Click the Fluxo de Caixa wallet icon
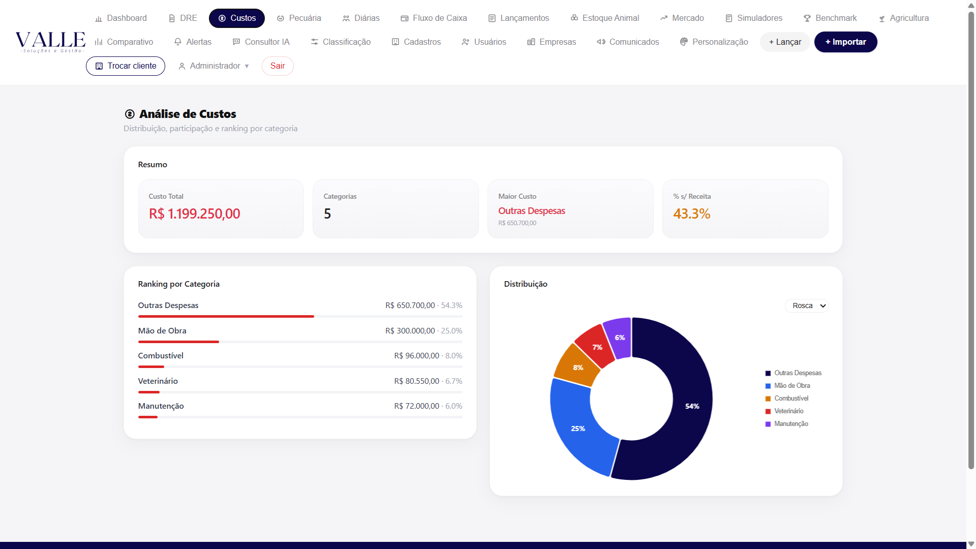976x549 pixels. point(405,18)
